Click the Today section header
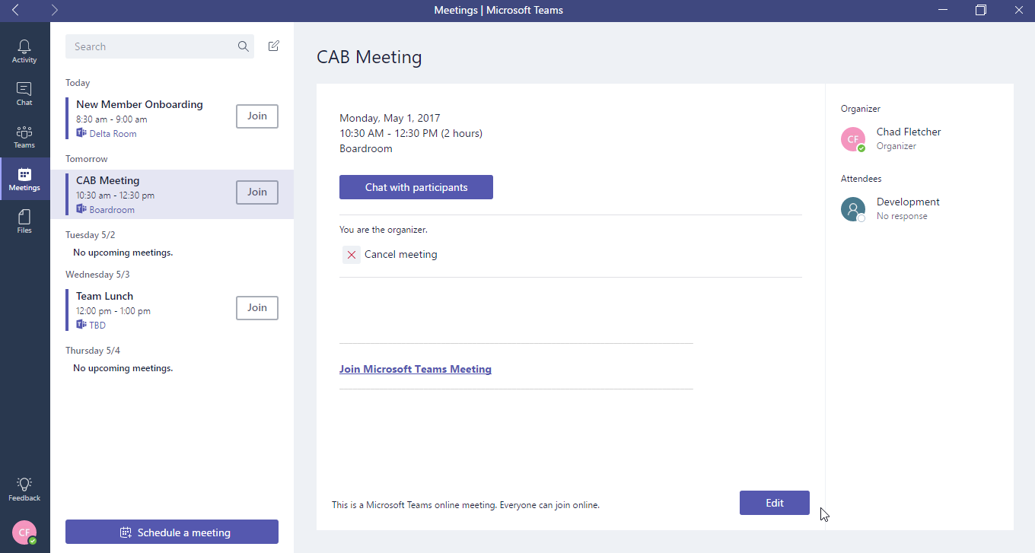The width and height of the screenshot is (1035, 553). pyautogui.click(x=78, y=83)
